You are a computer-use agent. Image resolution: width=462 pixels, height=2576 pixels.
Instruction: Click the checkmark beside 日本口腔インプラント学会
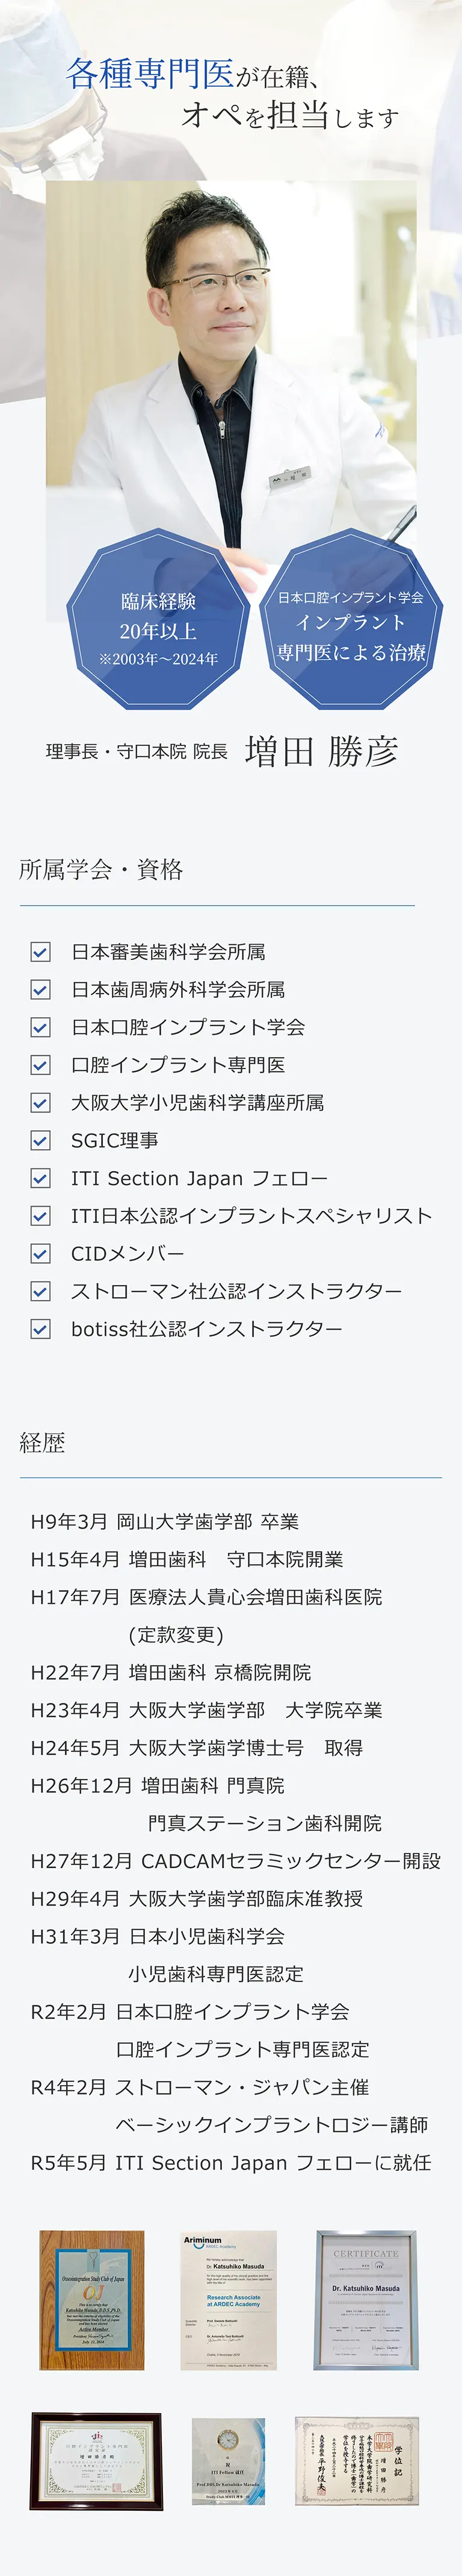pos(40,1027)
